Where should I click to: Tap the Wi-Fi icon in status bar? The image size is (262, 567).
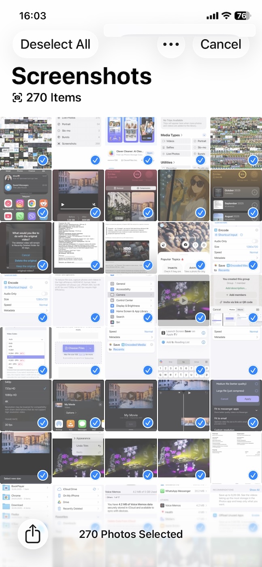pyautogui.click(x=226, y=16)
